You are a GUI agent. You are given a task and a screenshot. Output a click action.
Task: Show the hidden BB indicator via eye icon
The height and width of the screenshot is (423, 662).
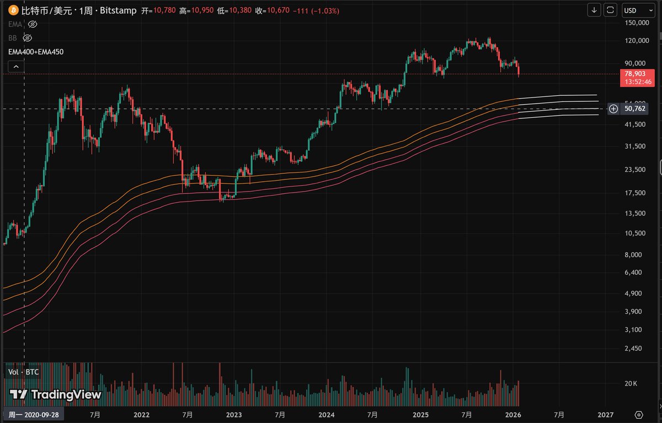tap(28, 38)
